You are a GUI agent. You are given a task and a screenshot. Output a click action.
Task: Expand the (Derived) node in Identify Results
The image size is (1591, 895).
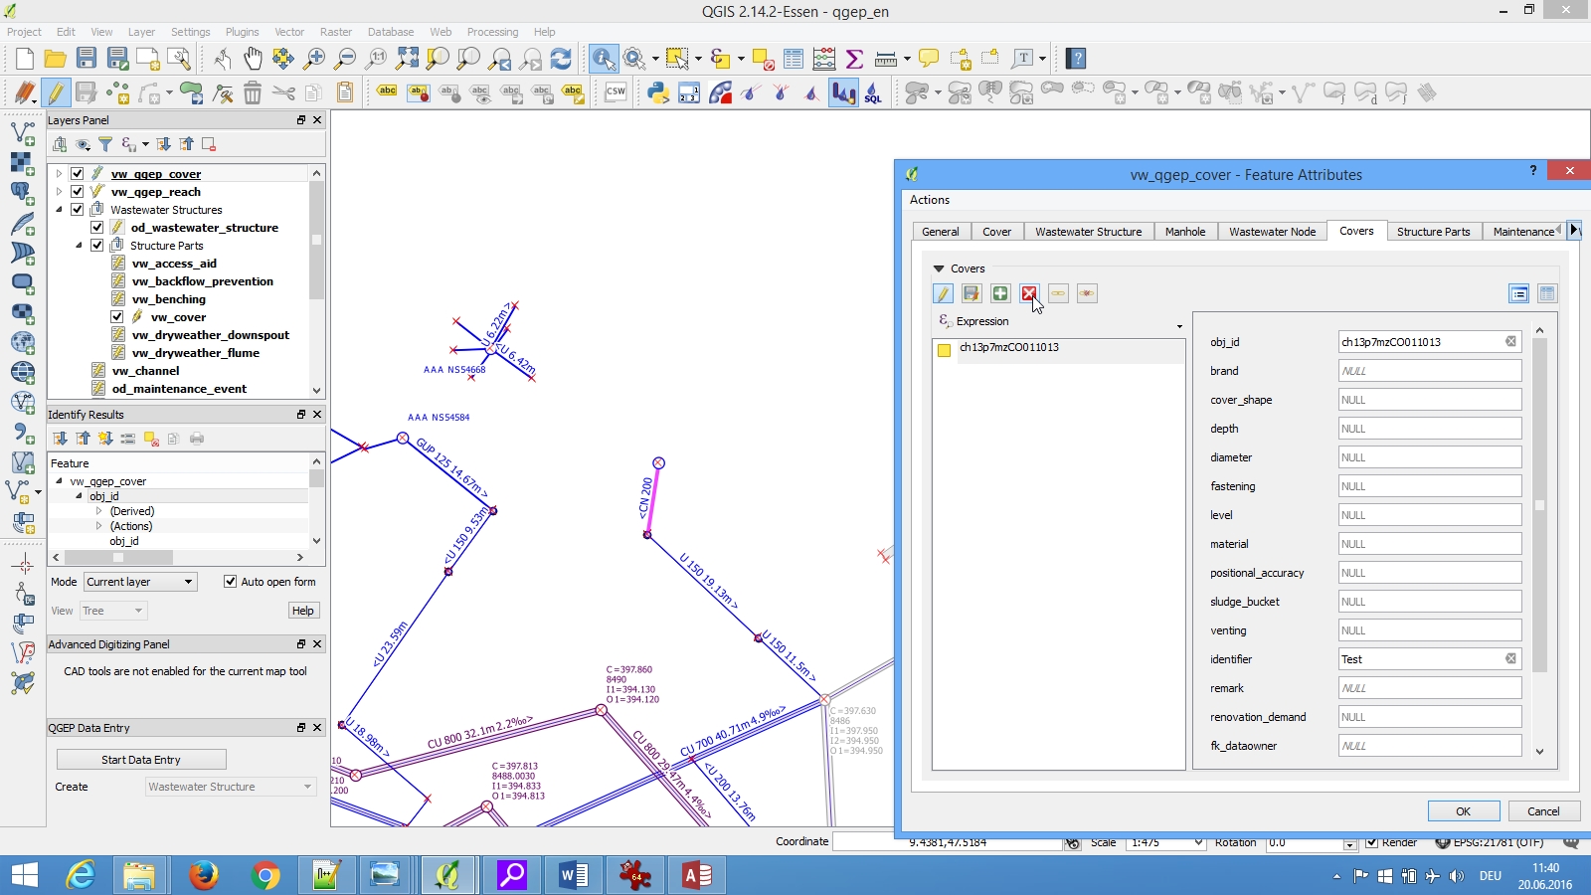(x=98, y=511)
